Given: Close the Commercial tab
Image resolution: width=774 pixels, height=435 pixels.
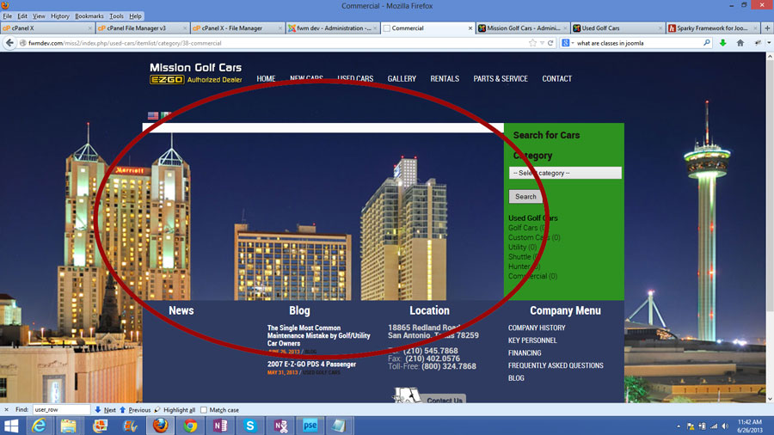Looking at the screenshot, I should 470,28.
